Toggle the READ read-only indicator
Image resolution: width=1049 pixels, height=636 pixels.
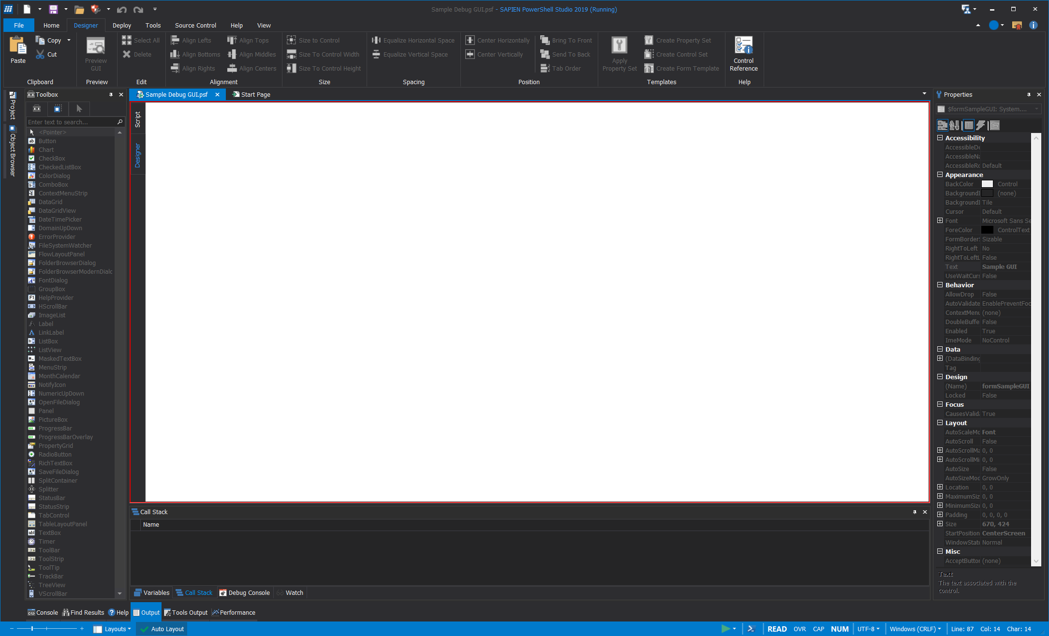coord(777,629)
